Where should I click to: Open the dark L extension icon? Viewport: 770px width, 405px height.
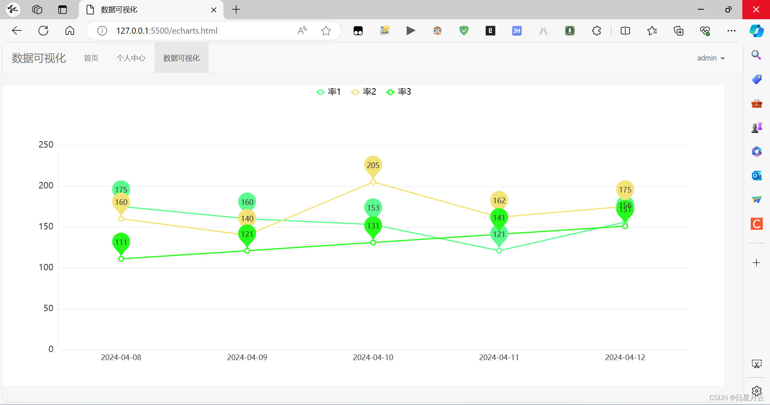(x=490, y=30)
